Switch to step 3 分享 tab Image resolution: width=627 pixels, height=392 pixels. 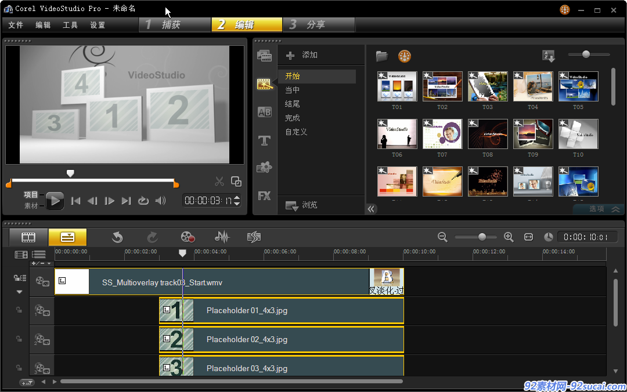pos(318,25)
